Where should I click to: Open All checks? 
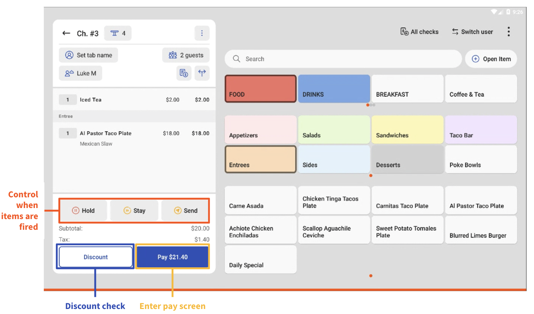point(419,31)
